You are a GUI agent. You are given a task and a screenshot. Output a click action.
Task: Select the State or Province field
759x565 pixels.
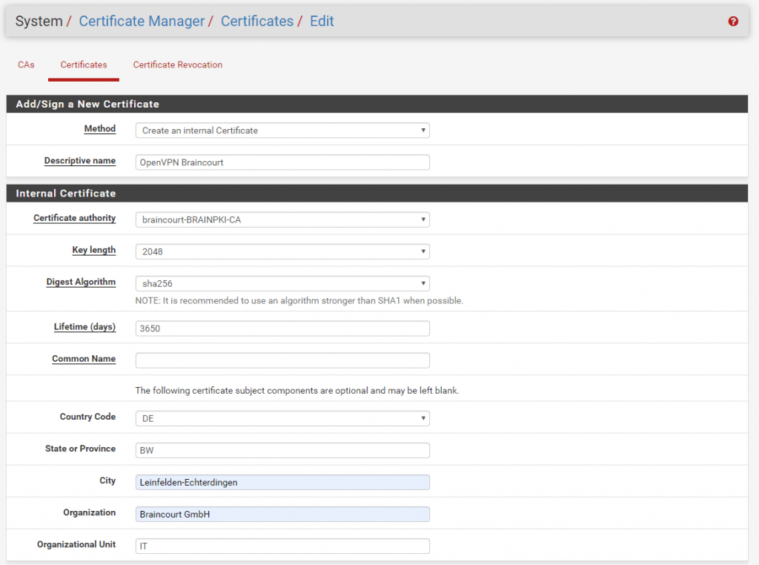pos(282,450)
